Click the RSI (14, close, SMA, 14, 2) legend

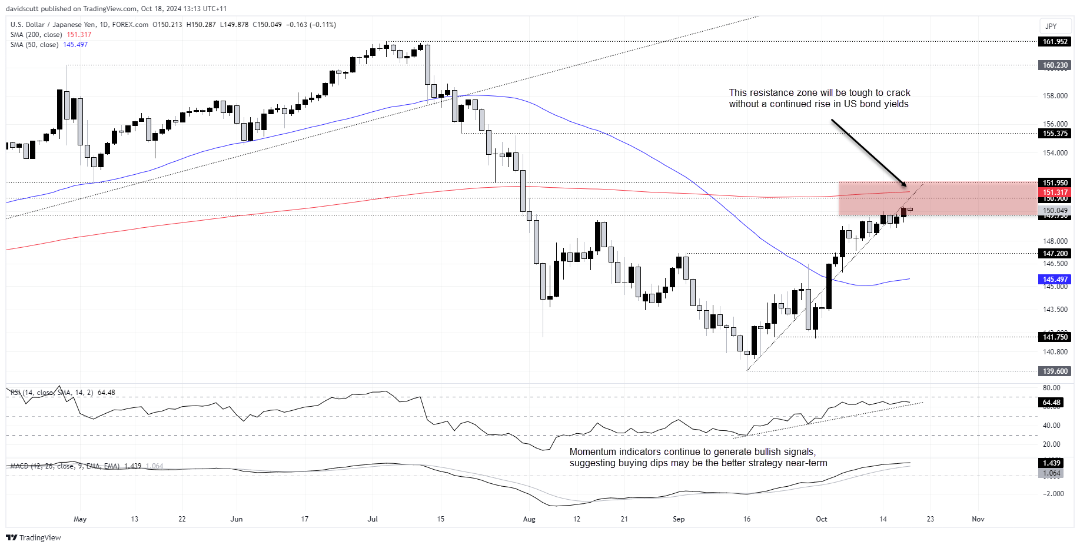point(52,393)
